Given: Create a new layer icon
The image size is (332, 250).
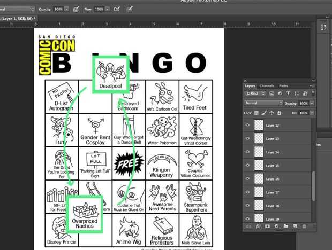Looking at the screenshot, I should [x=295, y=226].
